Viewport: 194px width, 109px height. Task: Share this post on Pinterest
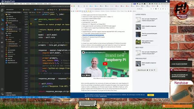154,70
